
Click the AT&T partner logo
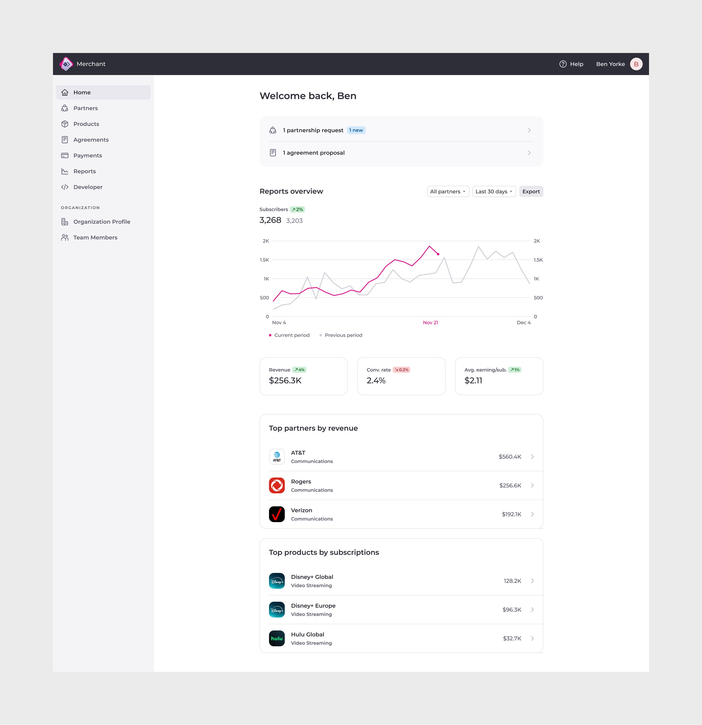click(277, 456)
